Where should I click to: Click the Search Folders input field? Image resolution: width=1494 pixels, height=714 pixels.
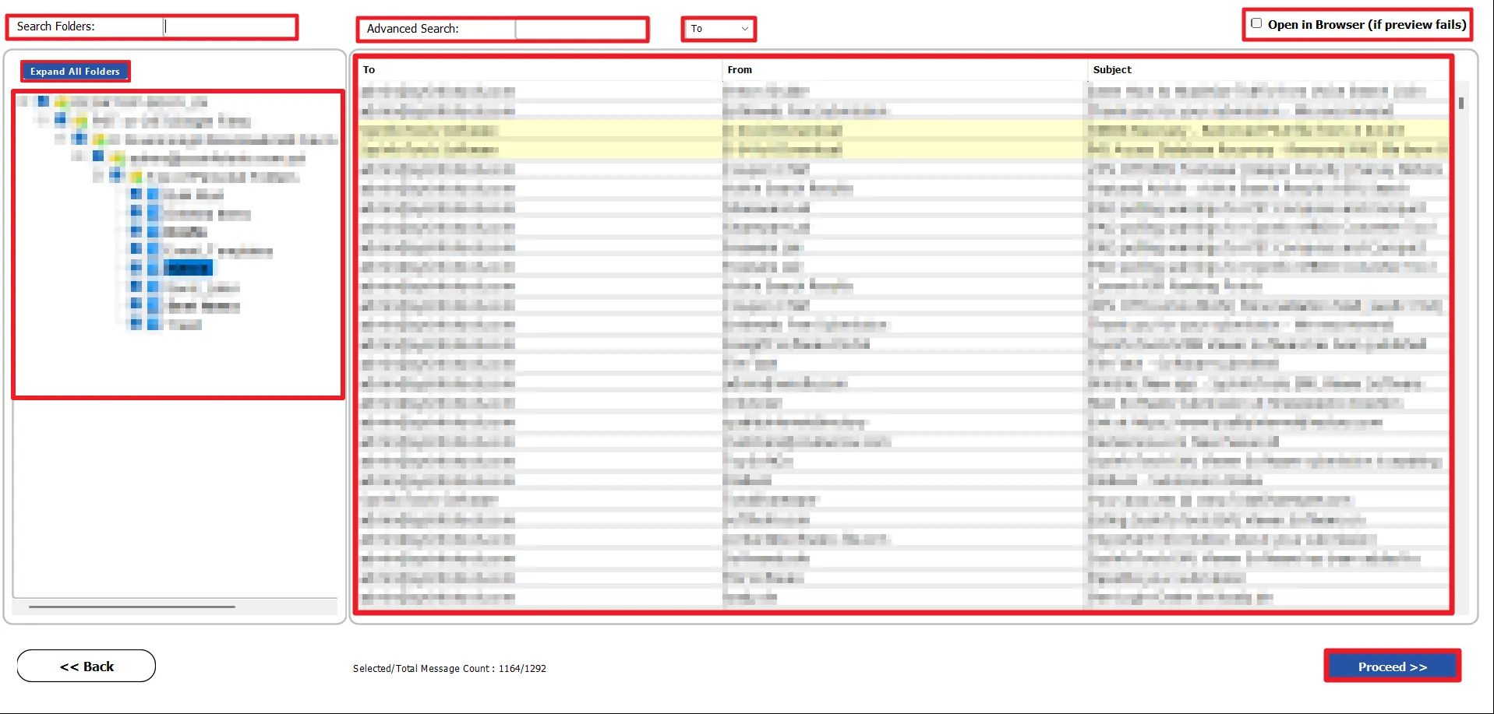(x=229, y=26)
